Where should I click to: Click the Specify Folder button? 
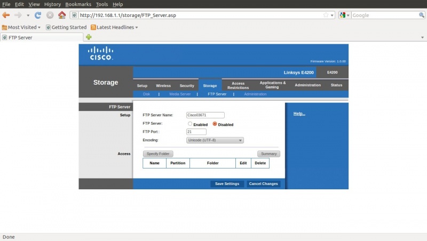158,154
